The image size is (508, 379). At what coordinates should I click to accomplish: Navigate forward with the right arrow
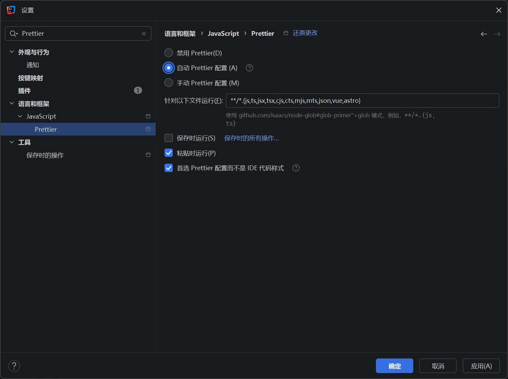[x=497, y=34]
